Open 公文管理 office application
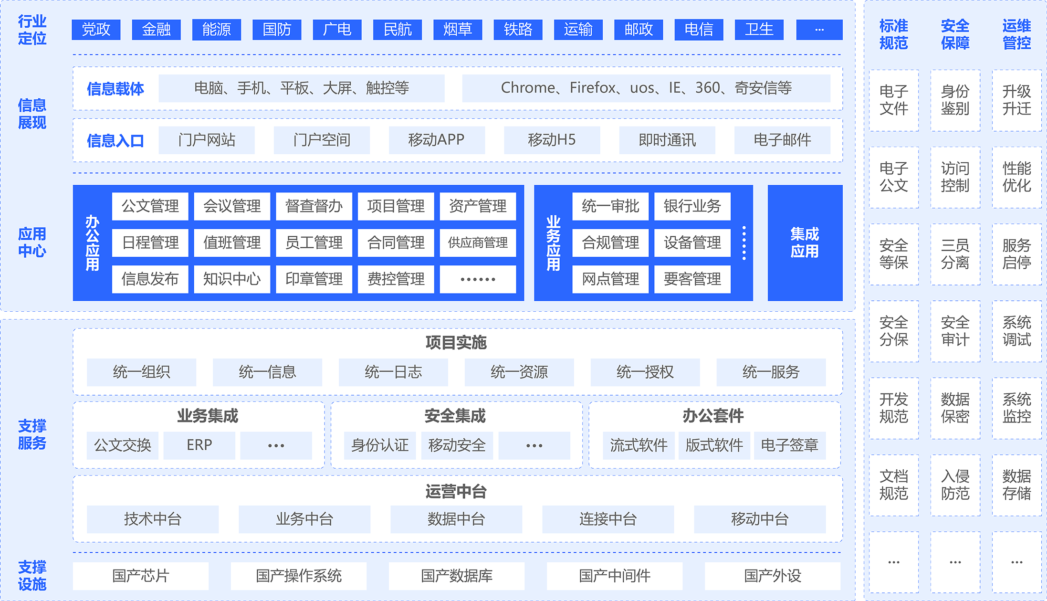 pyautogui.click(x=150, y=206)
